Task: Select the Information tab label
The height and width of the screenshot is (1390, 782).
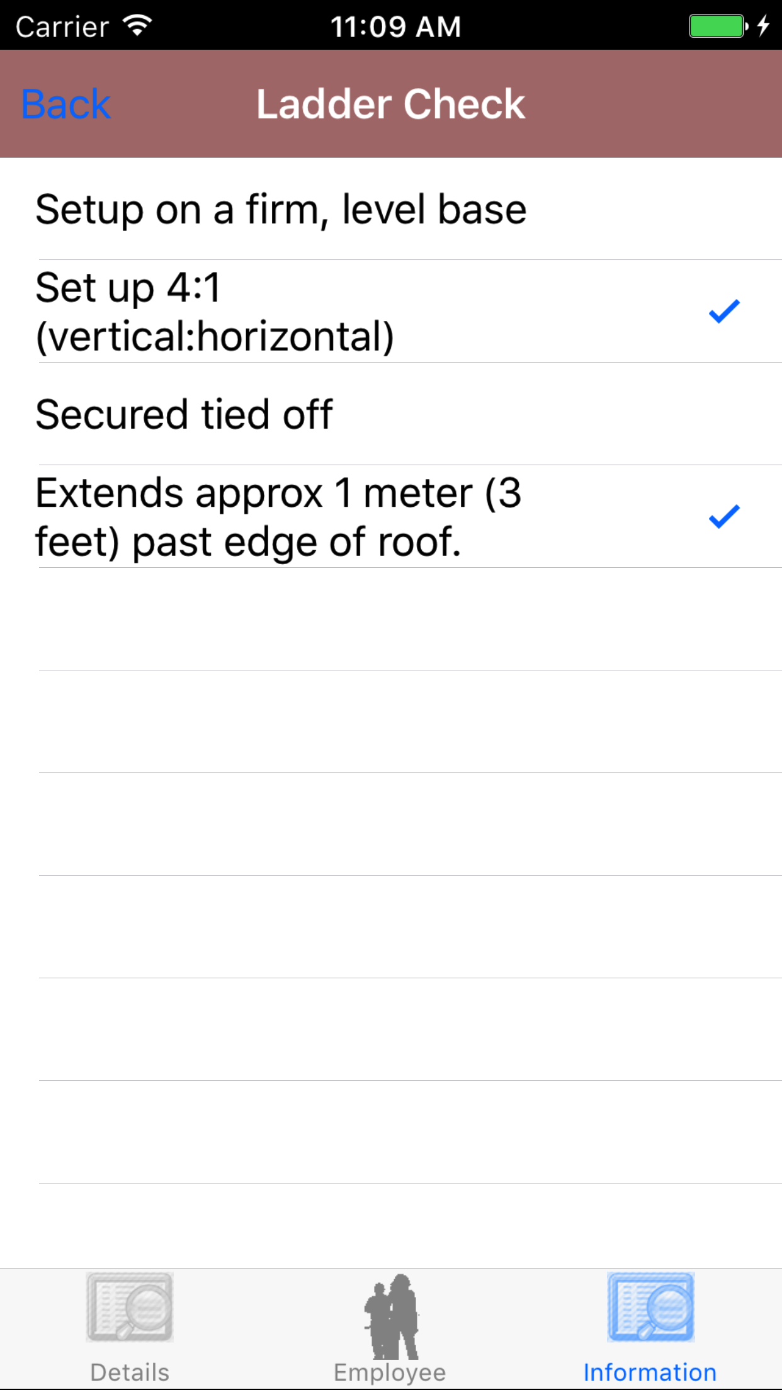Action: [650, 1372]
